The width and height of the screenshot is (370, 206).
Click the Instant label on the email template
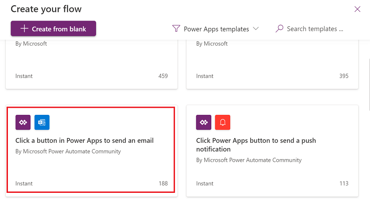(x=24, y=183)
